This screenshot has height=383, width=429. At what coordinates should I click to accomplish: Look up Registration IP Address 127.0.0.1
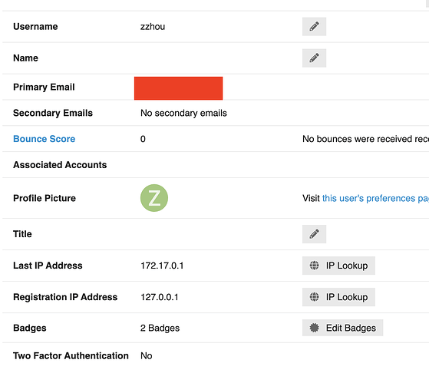338,297
